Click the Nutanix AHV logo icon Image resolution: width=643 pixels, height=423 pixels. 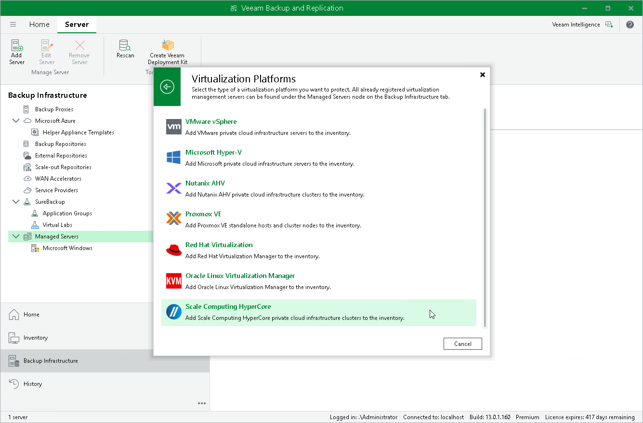tap(174, 188)
